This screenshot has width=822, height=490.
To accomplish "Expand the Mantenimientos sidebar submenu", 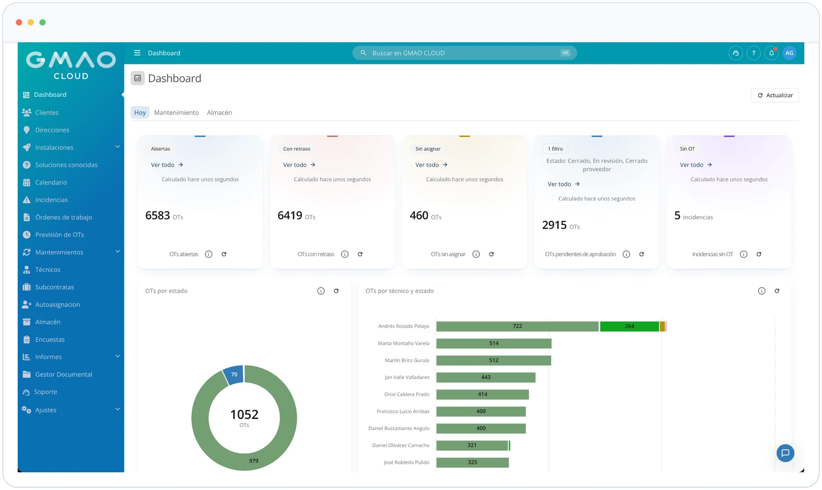I will (x=117, y=252).
